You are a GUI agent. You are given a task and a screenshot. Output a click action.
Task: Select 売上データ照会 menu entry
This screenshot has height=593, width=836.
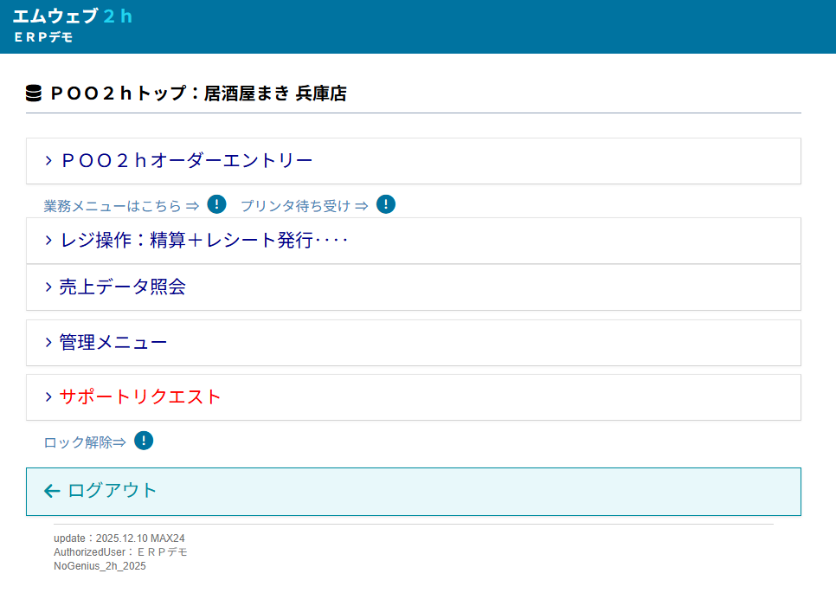(122, 287)
